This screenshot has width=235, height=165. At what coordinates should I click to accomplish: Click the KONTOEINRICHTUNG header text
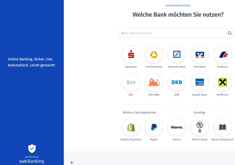coord(178,5)
